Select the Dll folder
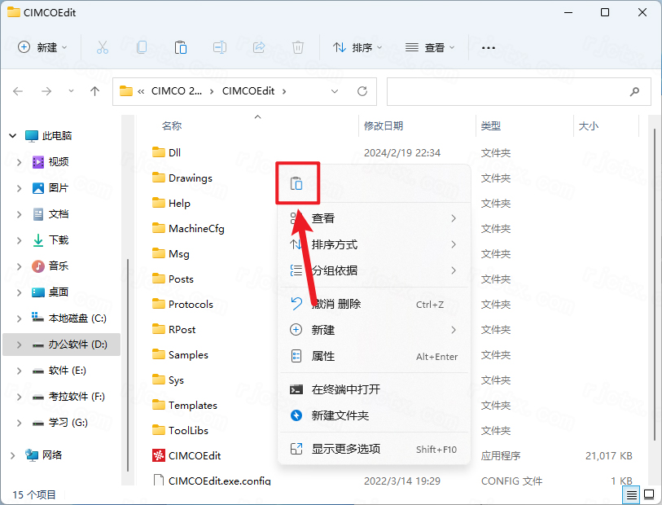This screenshot has height=505, width=662. [x=166, y=152]
